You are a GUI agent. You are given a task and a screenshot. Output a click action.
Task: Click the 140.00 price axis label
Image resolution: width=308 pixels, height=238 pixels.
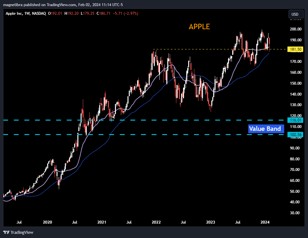[295, 94]
